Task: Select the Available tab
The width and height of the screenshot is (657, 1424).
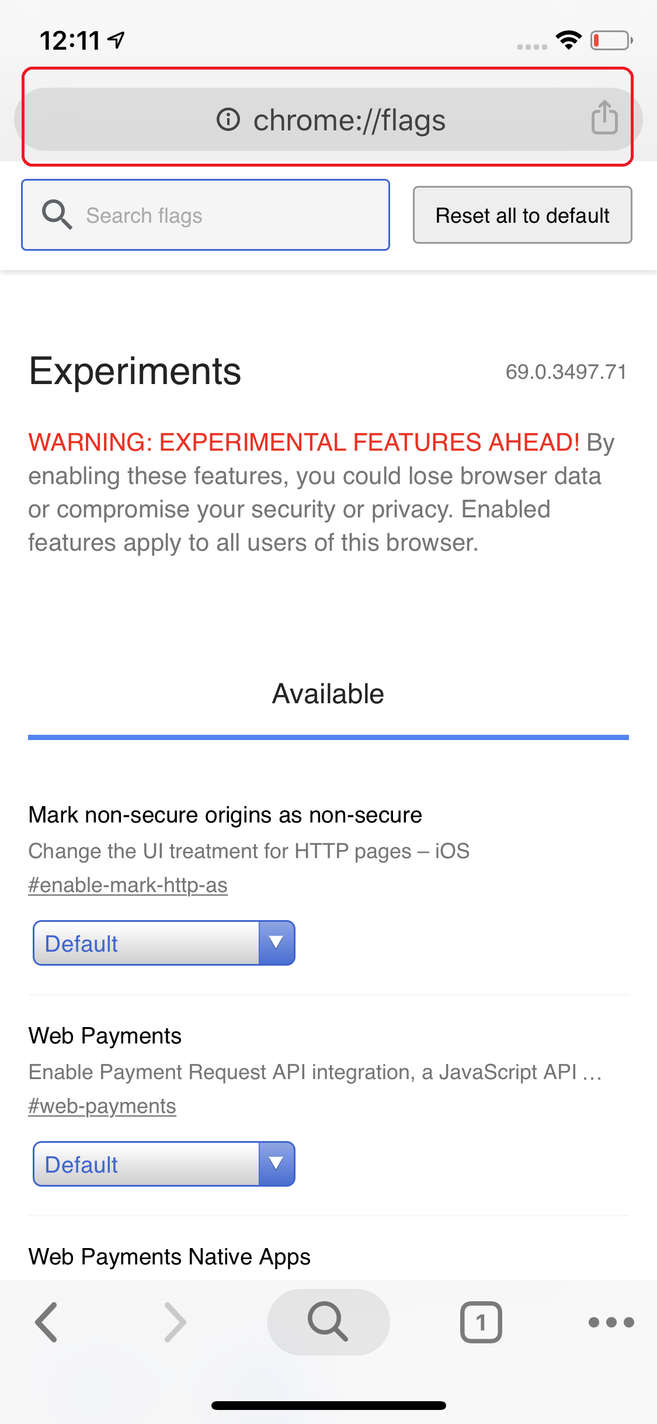Action: (x=328, y=694)
